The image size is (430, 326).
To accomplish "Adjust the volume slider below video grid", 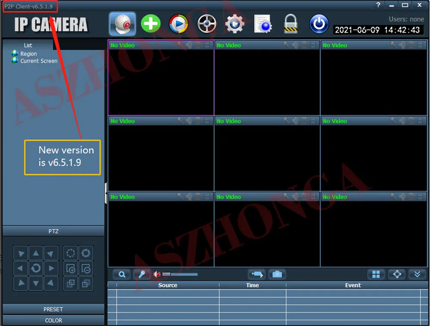I will (180, 274).
